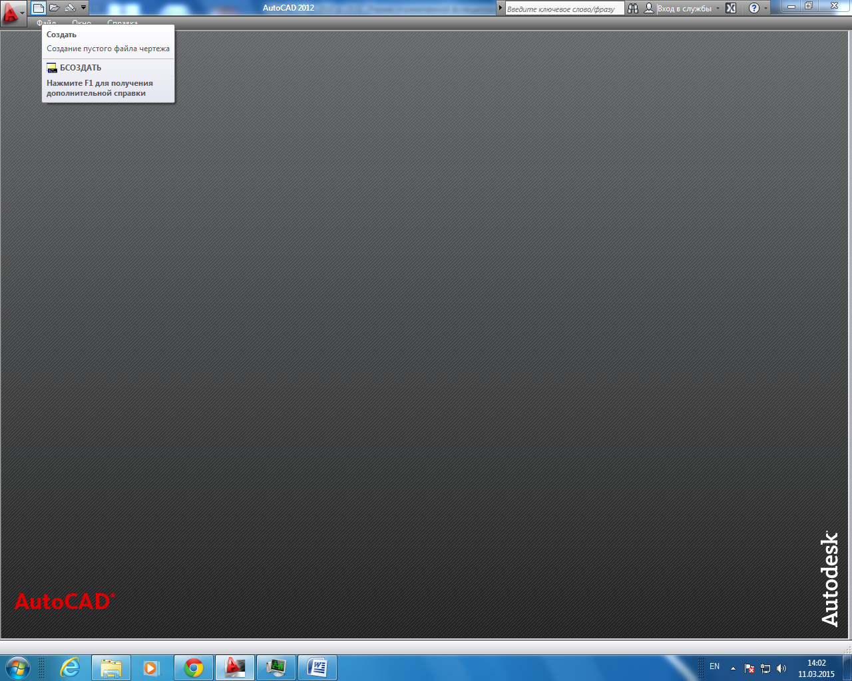Screen dimensions: 852x681
Task: Open the Файл menu
Action: pyautogui.click(x=47, y=23)
